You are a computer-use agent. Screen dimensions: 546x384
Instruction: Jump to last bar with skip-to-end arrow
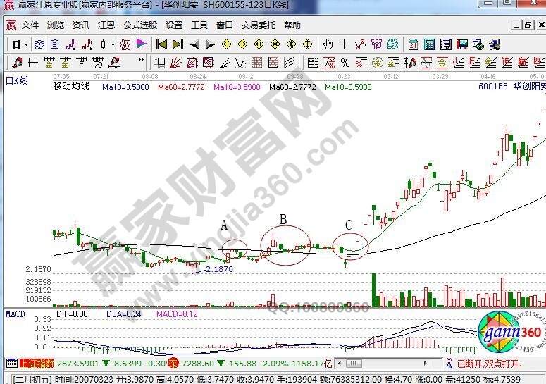pyautogui.click(x=177, y=44)
